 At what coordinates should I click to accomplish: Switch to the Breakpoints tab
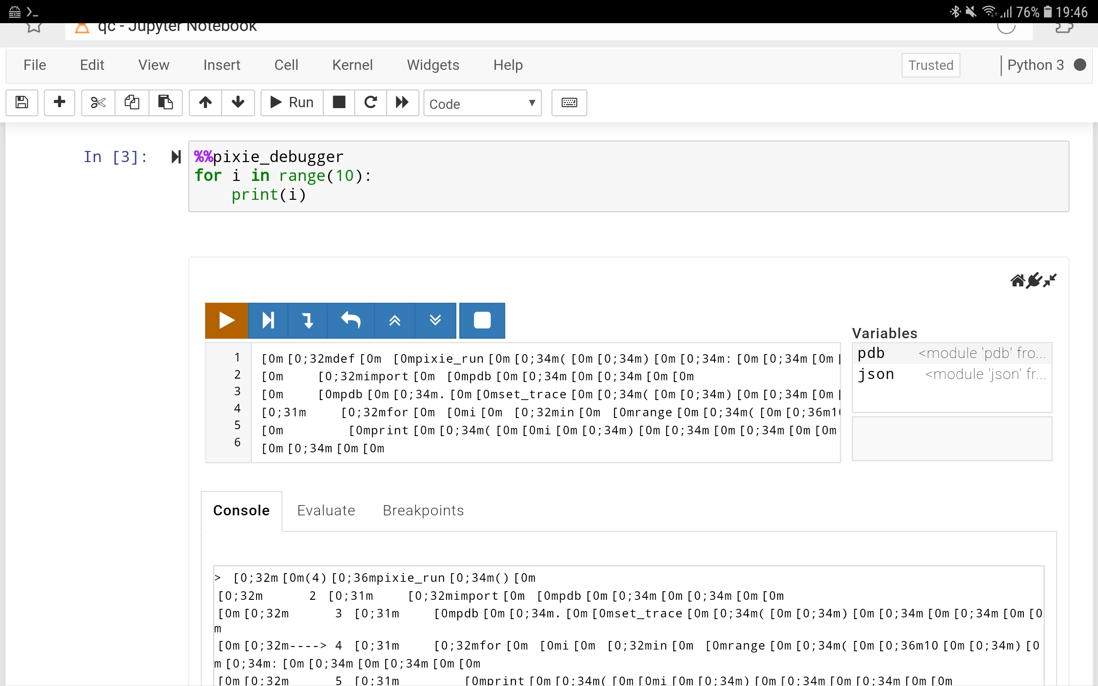[x=423, y=510]
